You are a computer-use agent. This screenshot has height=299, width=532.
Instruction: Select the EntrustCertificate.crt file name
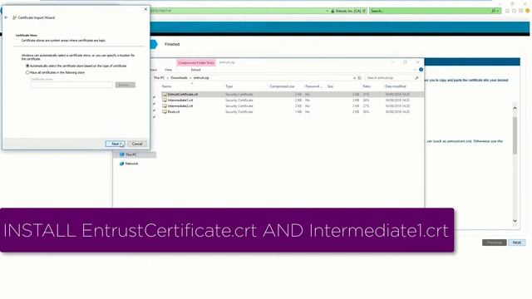pyautogui.click(x=183, y=95)
